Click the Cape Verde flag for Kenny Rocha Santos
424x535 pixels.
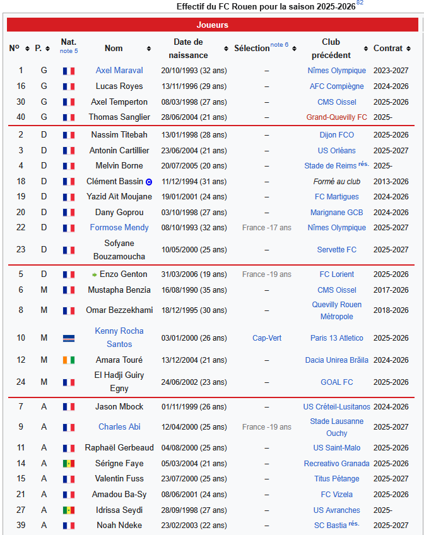[69, 338]
